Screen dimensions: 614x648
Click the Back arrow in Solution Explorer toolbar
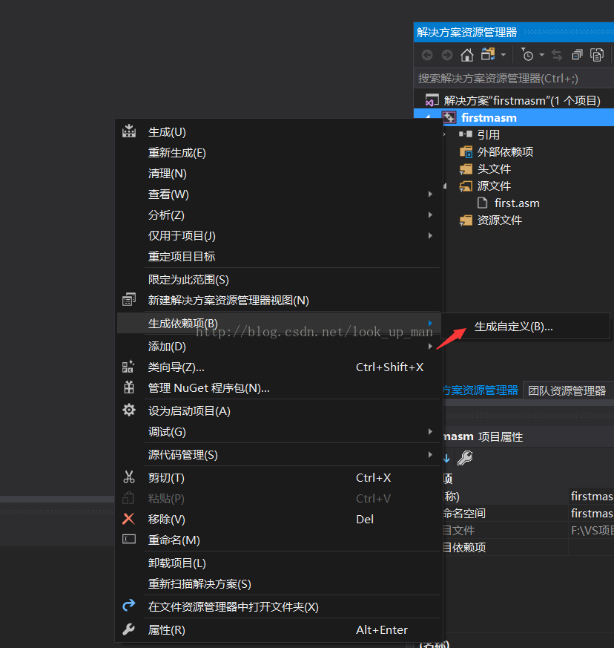click(x=427, y=54)
